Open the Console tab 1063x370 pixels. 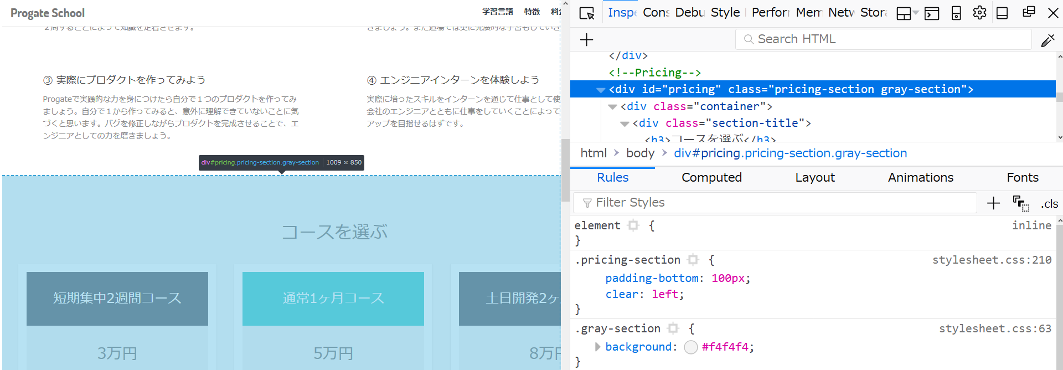point(656,12)
